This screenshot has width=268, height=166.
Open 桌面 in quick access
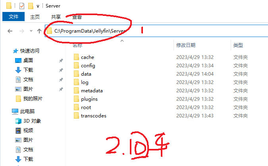[28, 60]
